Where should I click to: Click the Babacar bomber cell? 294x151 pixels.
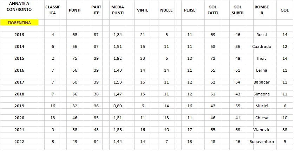click(262, 82)
